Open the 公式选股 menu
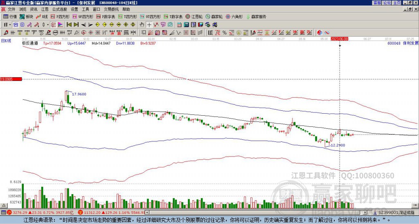Screen dimensions: 419x224 point(60,9)
